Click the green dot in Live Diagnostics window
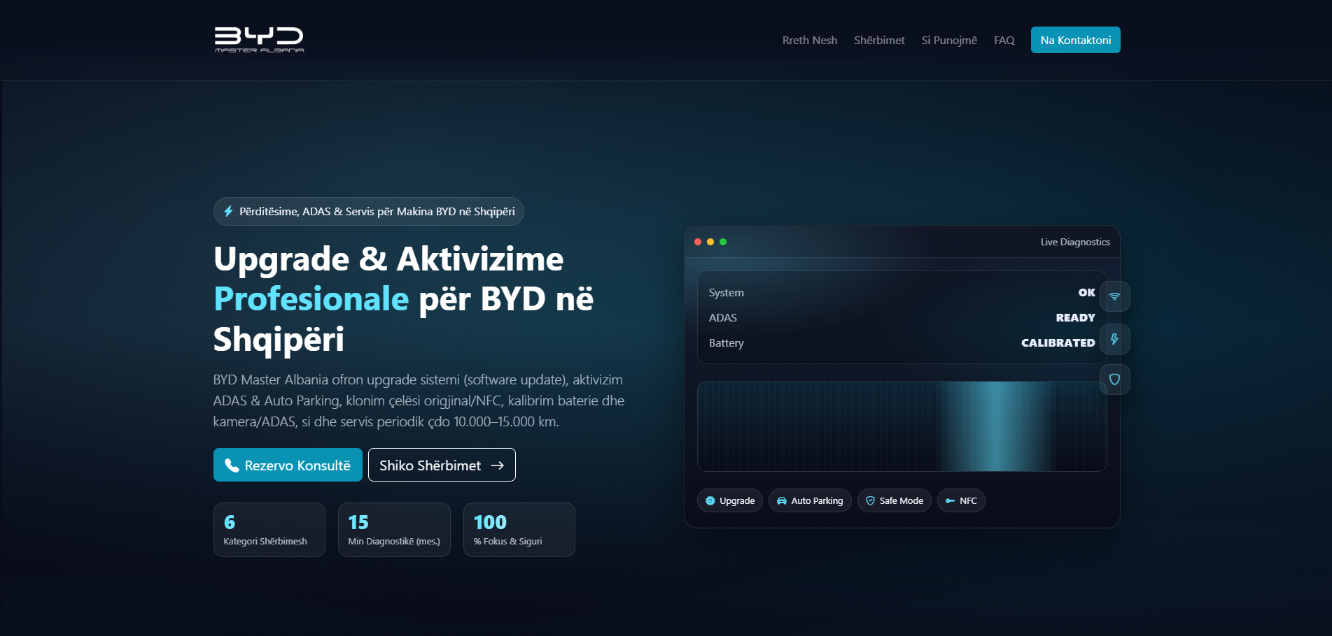 point(723,242)
